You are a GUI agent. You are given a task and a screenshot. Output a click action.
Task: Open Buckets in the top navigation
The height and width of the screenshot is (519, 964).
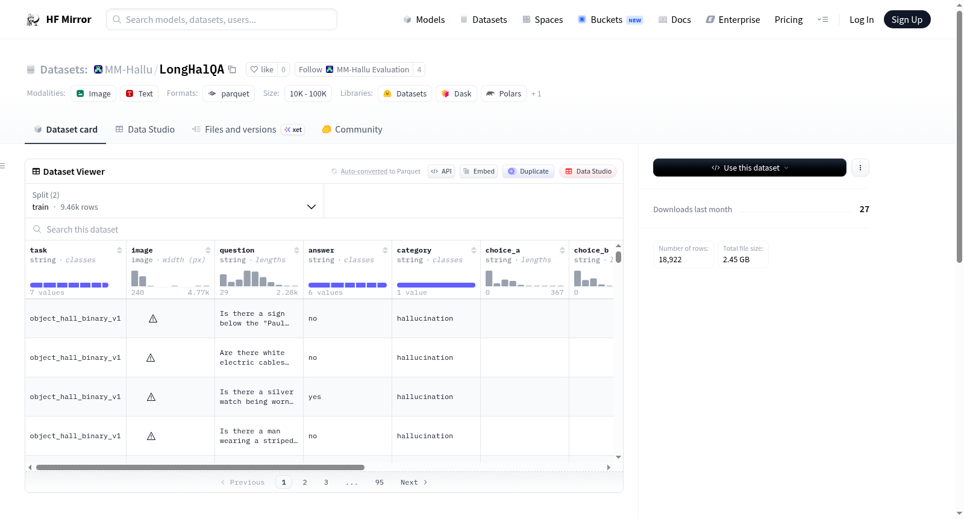pos(610,20)
